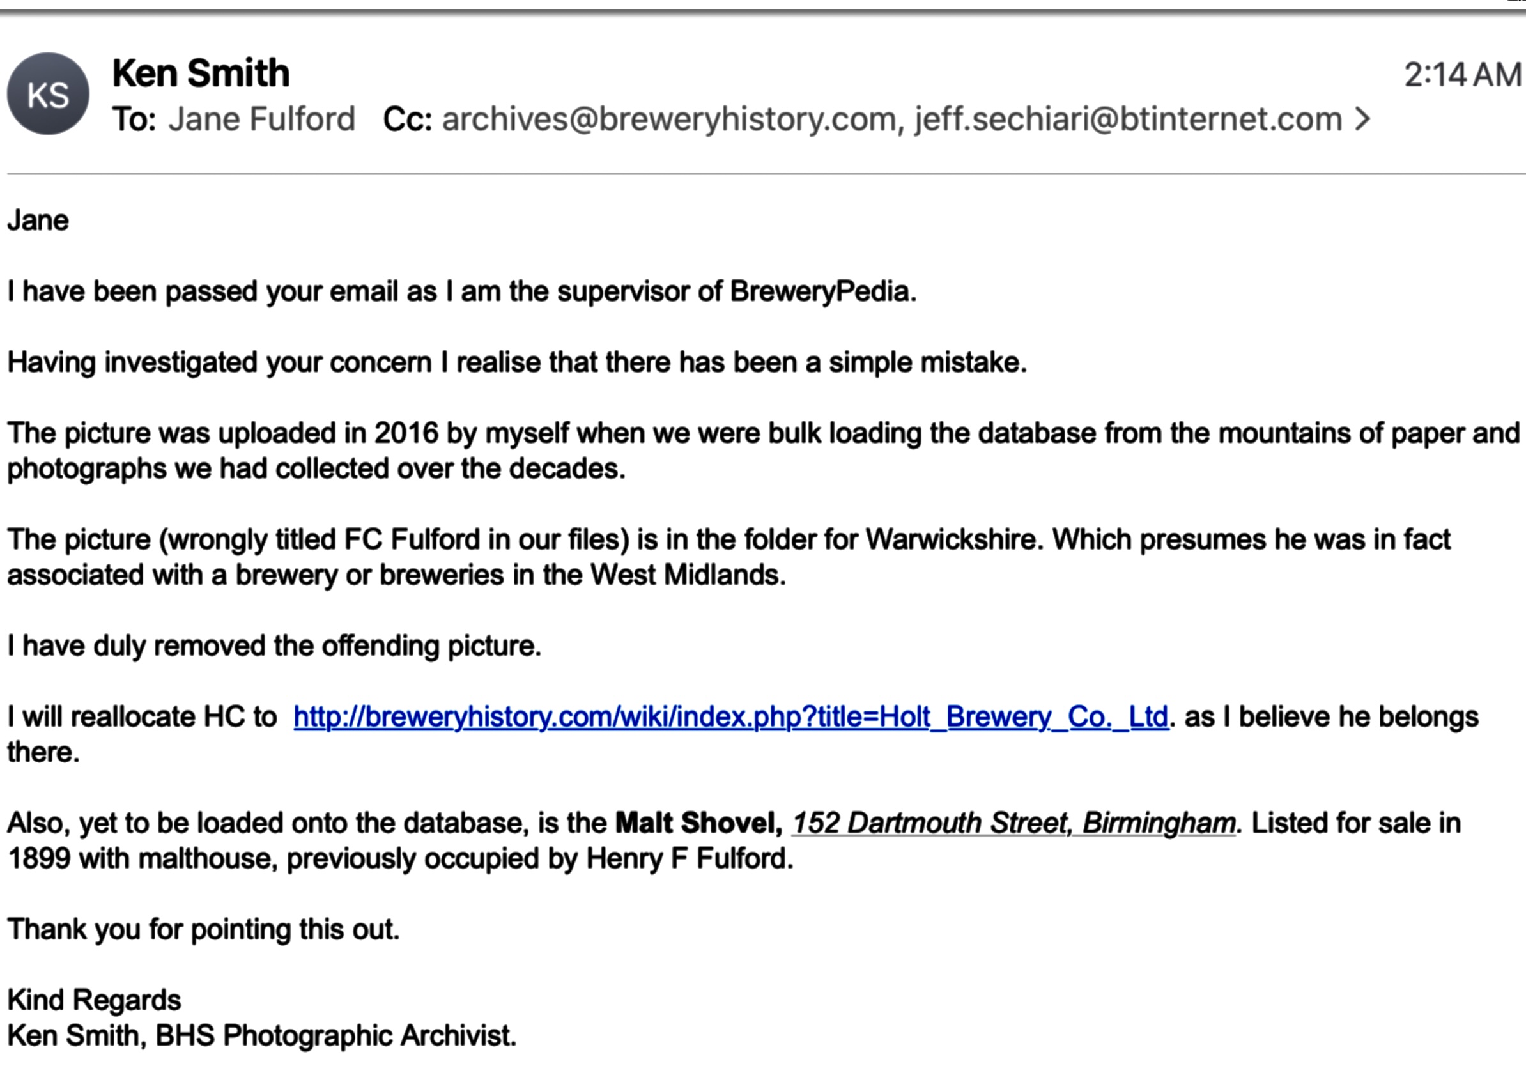
Task: Click the Cc: label in header
Action: 408,120
